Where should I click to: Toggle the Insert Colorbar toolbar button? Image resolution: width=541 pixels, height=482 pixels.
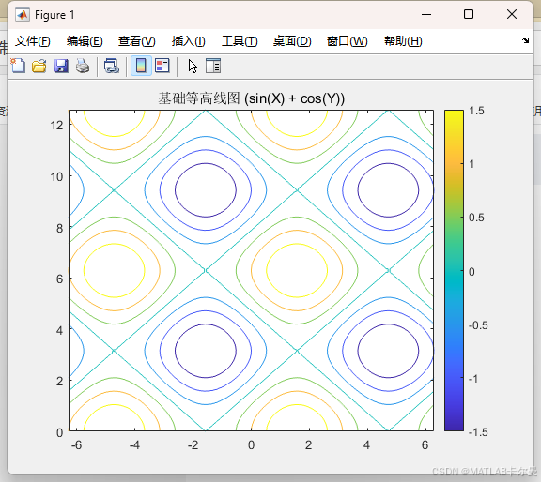point(141,66)
